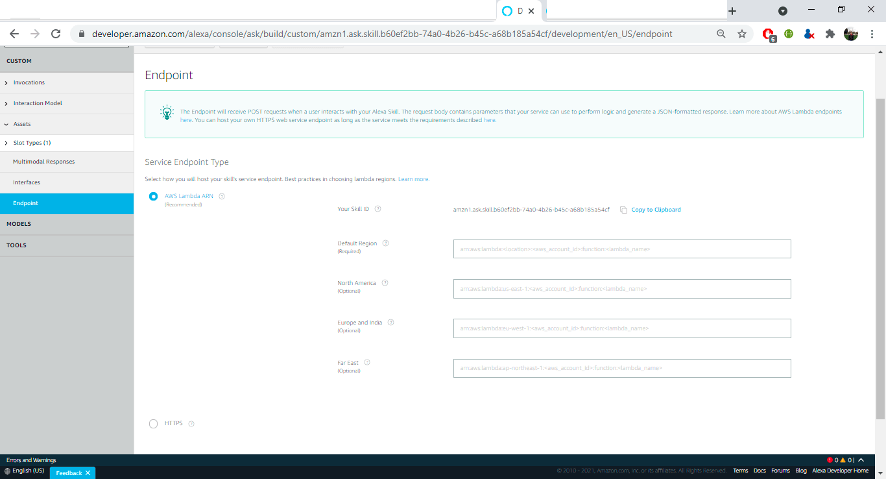Image resolution: width=886 pixels, height=479 pixels.
Task: Click the help icon beside Your Skill ID
Action: pyautogui.click(x=378, y=209)
